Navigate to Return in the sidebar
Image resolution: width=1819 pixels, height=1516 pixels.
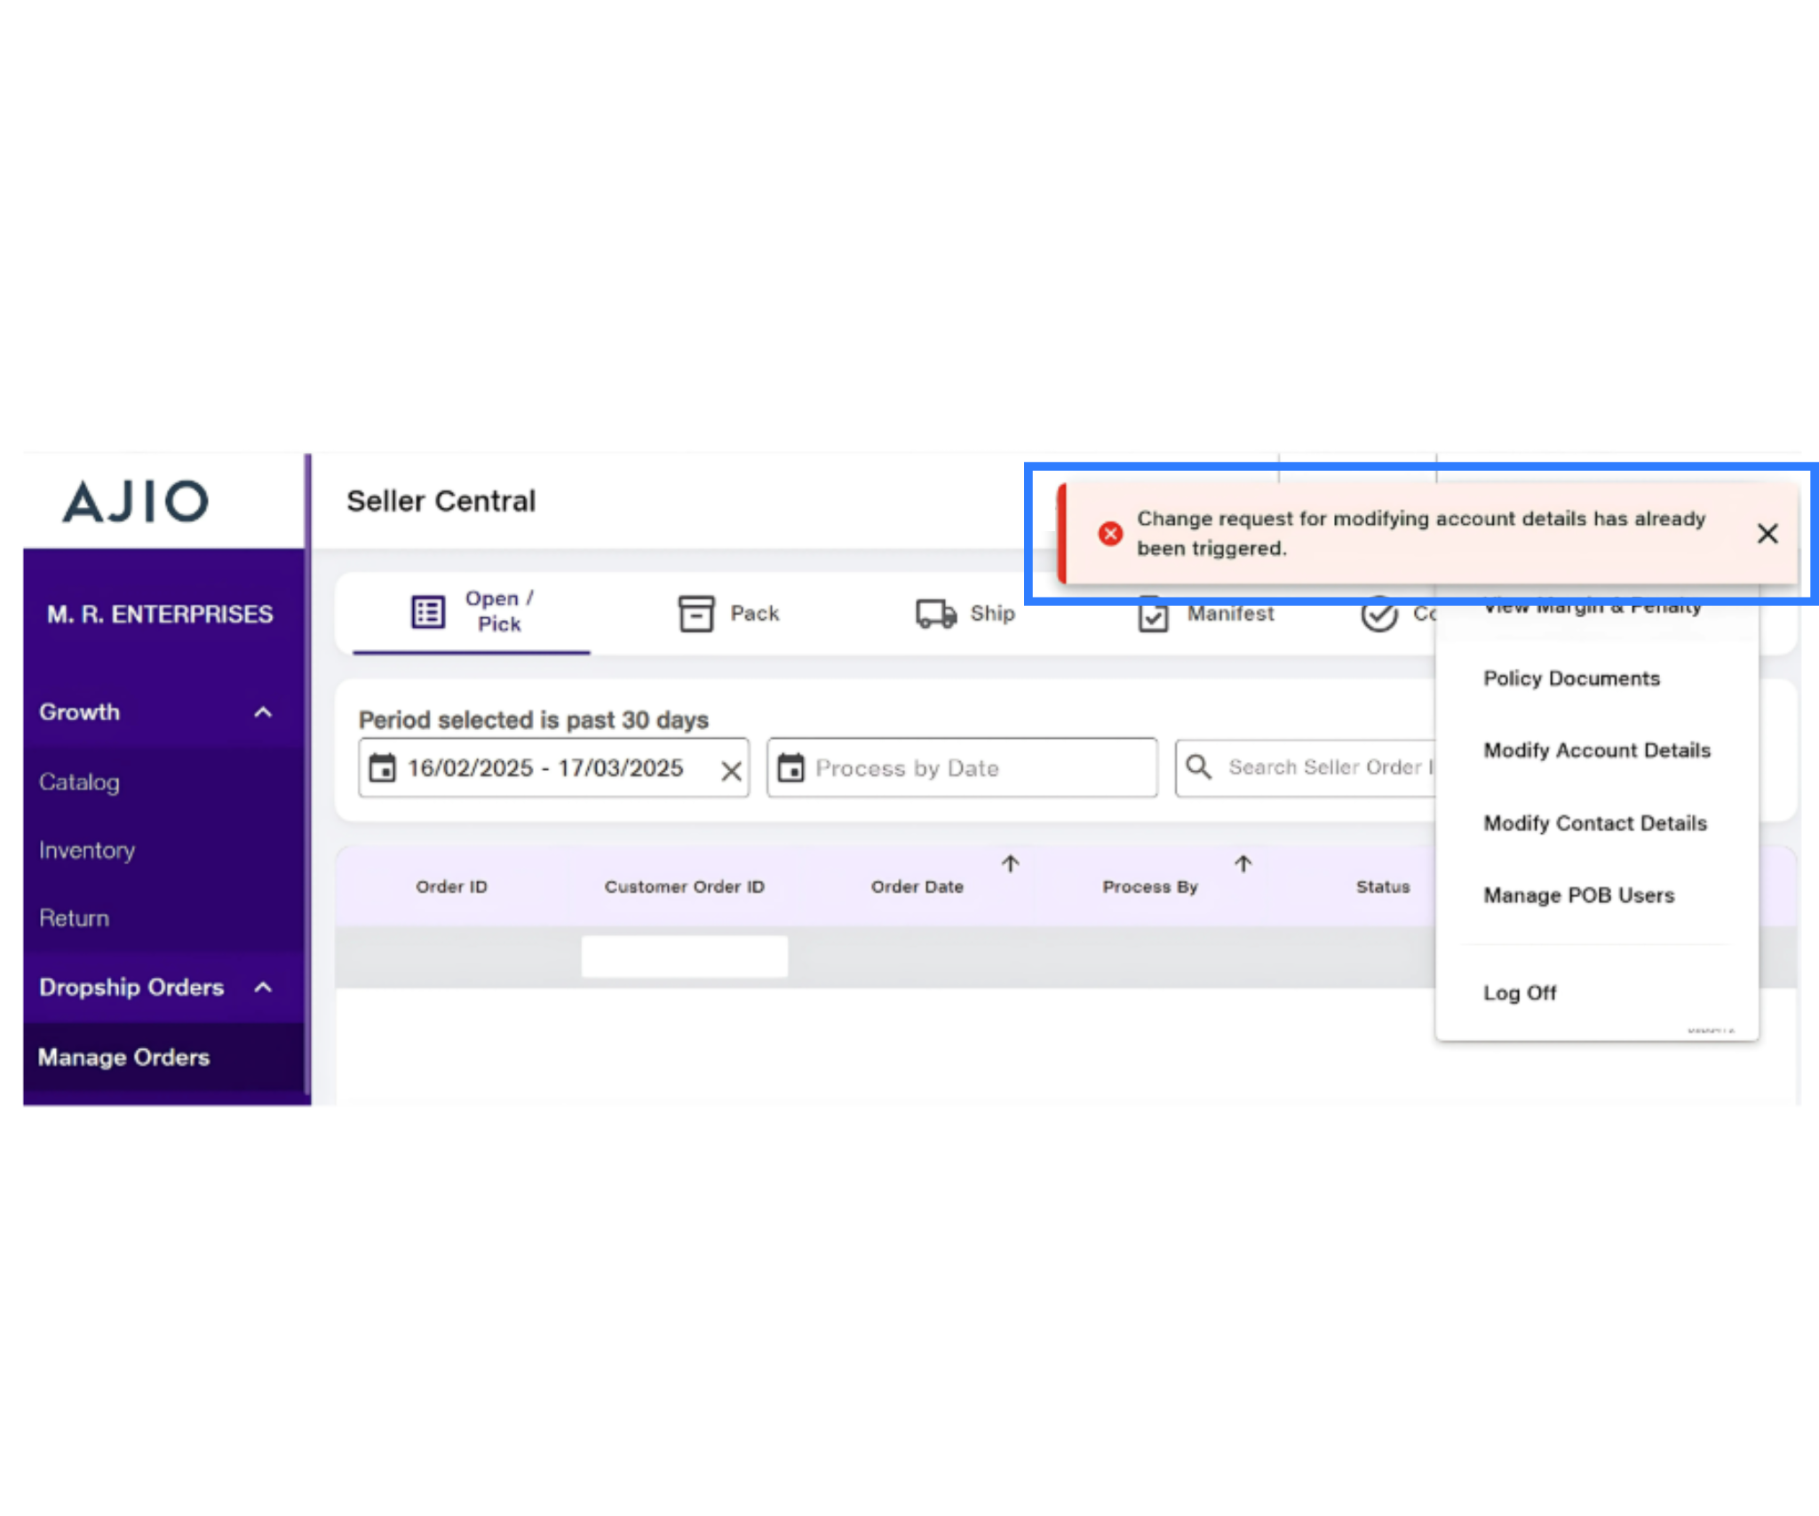point(73,917)
